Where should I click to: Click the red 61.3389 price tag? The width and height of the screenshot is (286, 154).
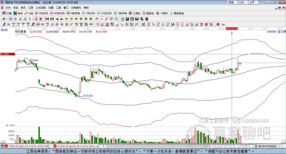pyautogui.click(x=8, y=54)
